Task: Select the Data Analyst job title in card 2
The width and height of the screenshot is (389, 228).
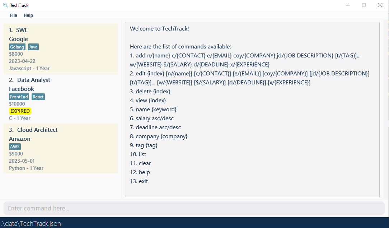Action: click(33, 80)
